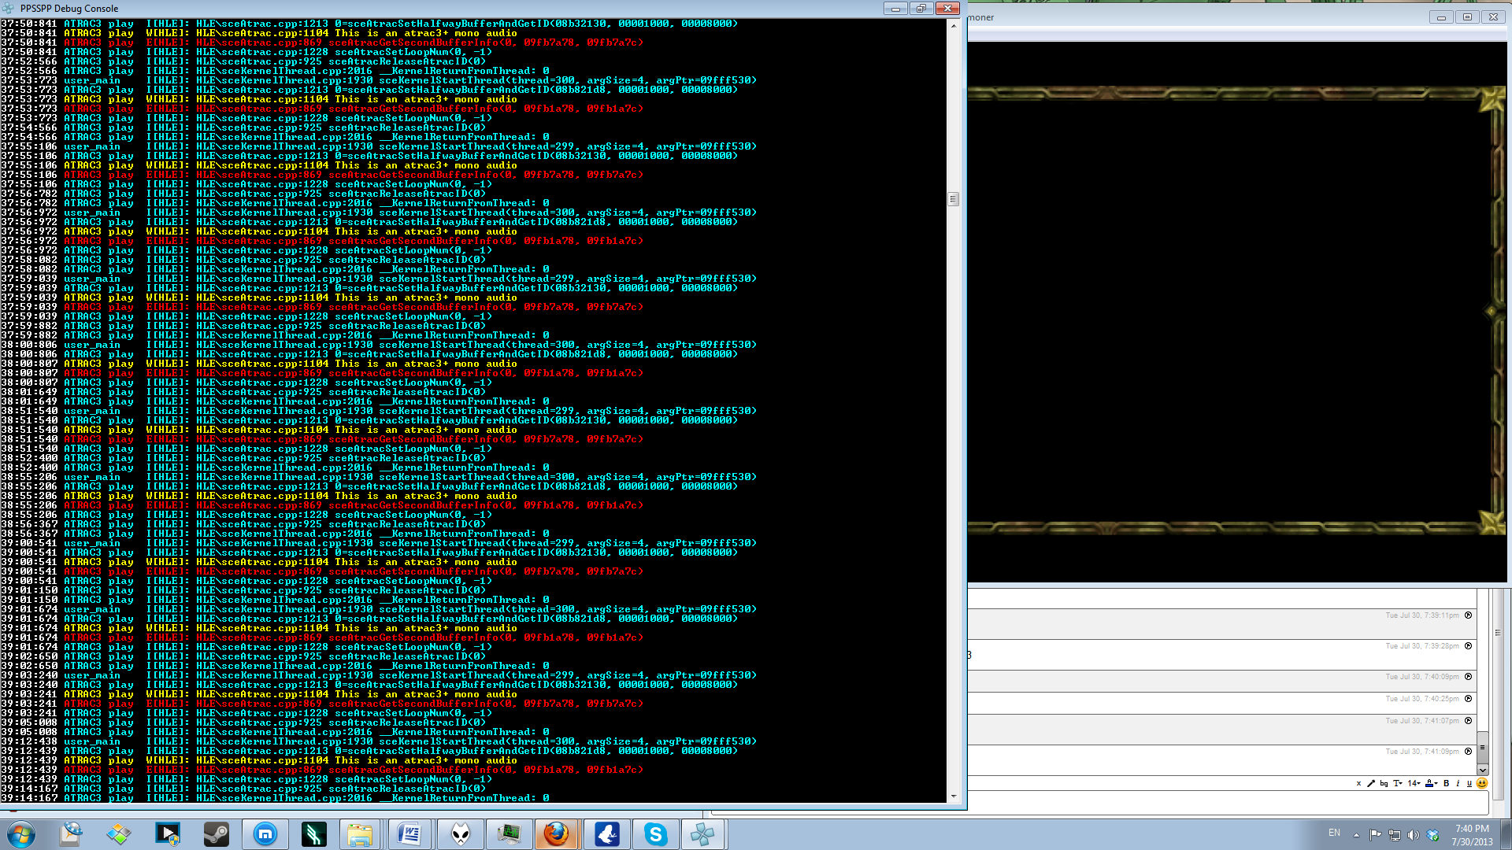Open Skype from the taskbar
Screen dimensions: 1512x850
[x=655, y=834]
